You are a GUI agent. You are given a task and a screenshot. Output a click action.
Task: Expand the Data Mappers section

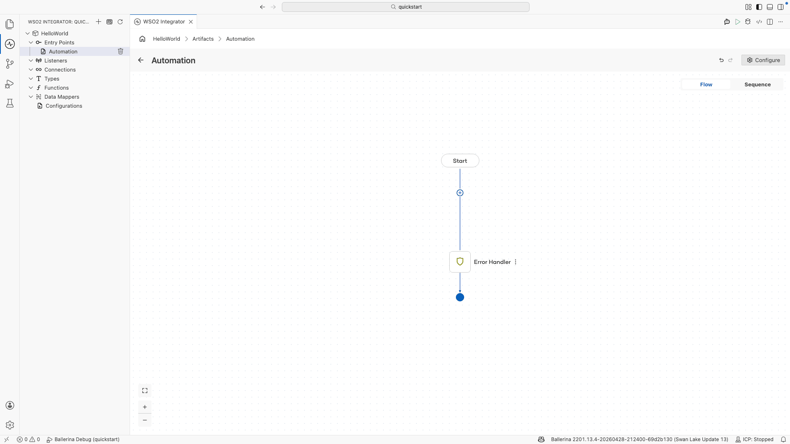click(x=31, y=97)
